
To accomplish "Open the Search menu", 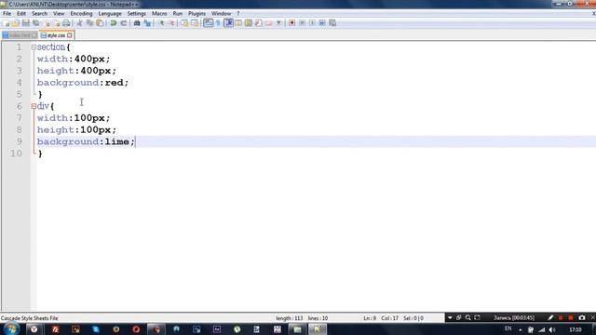I will coord(39,14).
